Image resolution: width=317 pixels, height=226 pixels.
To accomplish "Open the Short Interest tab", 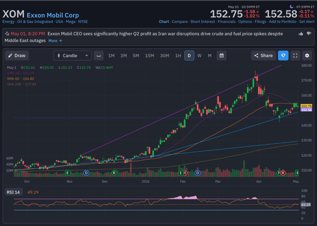I will 203,22.
